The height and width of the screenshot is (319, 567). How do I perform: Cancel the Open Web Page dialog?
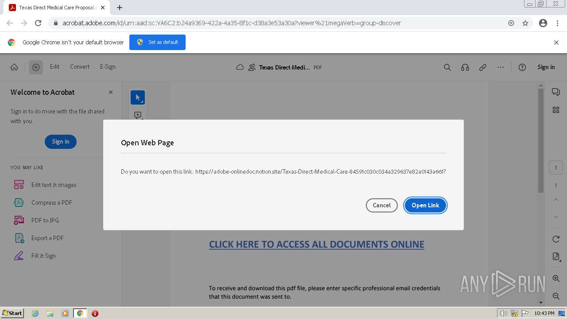click(x=382, y=205)
